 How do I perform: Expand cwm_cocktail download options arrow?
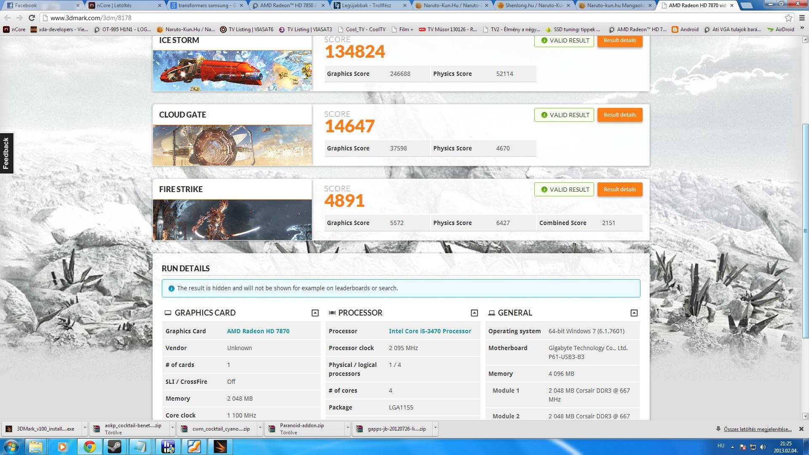click(260, 428)
